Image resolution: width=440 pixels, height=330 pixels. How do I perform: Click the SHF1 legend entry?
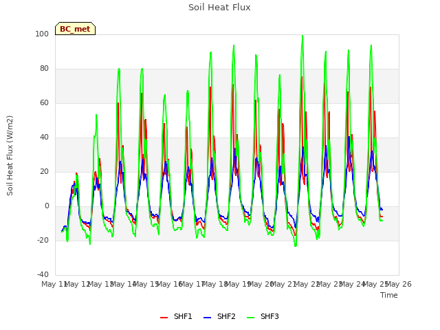tap(176, 316)
